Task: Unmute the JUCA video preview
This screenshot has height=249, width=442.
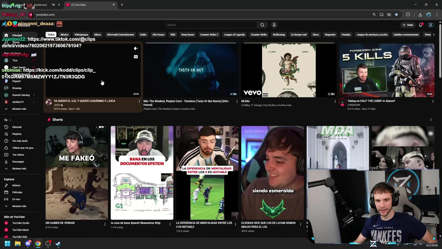Action: 136,48
